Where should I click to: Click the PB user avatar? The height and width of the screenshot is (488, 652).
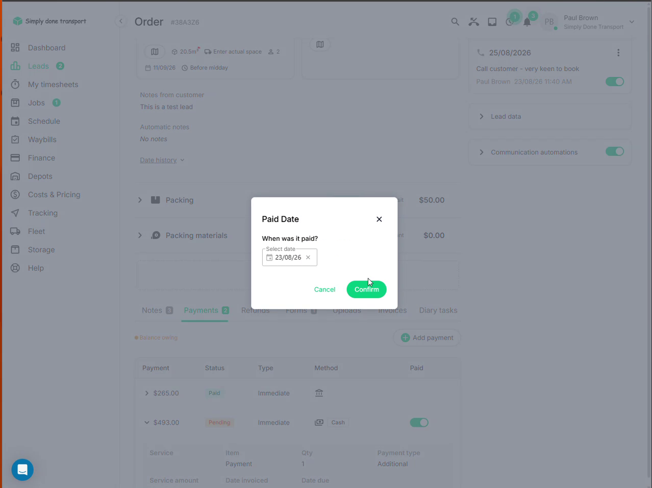pyautogui.click(x=549, y=22)
